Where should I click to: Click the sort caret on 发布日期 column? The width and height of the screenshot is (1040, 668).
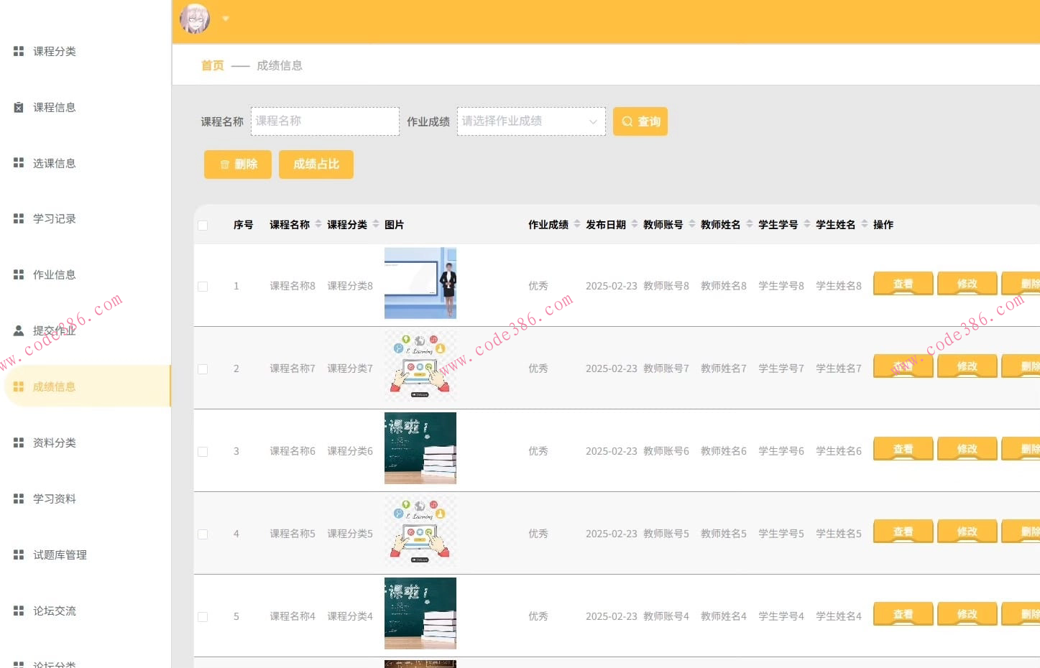(634, 223)
